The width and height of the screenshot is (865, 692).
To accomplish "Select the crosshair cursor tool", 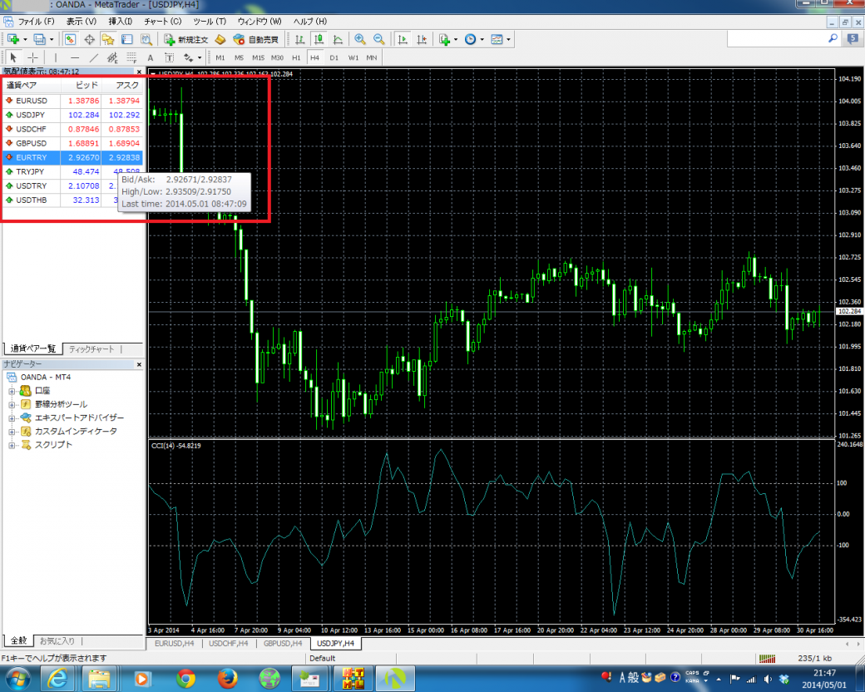I will point(32,57).
